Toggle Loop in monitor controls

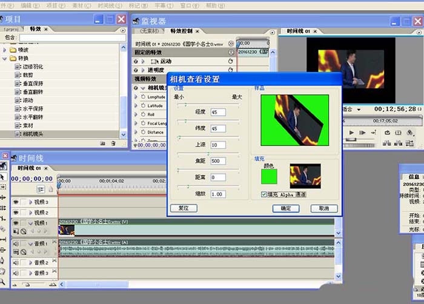pos(387,133)
